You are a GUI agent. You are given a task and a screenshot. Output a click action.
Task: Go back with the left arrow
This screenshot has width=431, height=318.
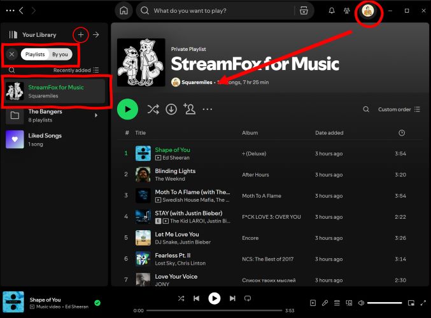coord(21,11)
